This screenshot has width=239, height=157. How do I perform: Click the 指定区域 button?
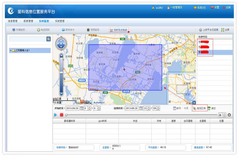pyautogui.click(x=200, y=108)
